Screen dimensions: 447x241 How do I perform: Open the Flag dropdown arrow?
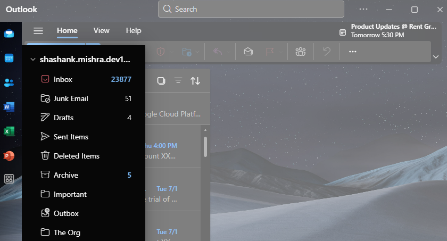(x=281, y=52)
